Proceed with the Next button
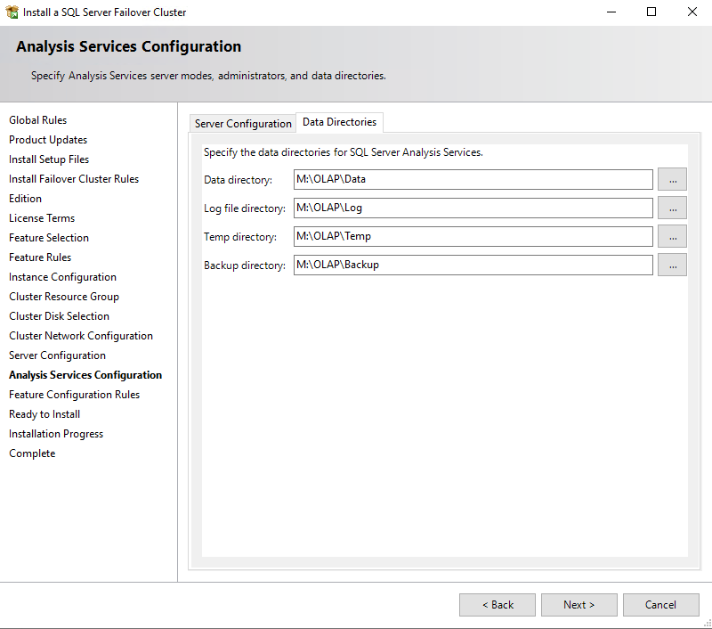The image size is (712, 629). coord(579,605)
